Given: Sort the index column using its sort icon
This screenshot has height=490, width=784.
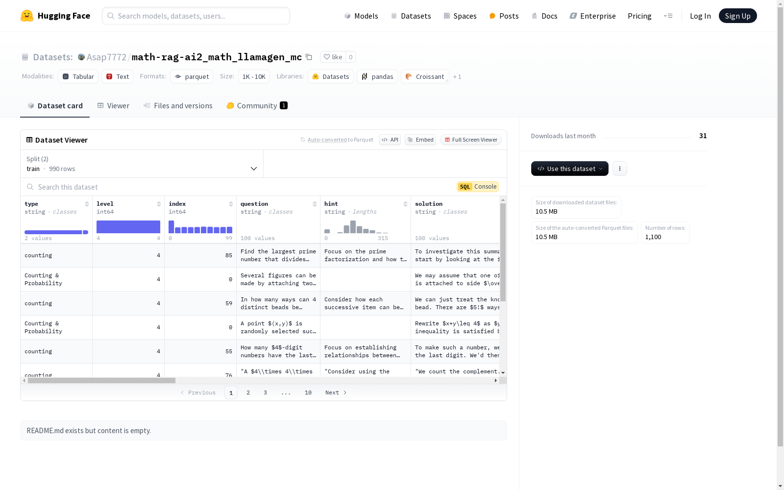Looking at the screenshot, I should click(x=231, y=204).
